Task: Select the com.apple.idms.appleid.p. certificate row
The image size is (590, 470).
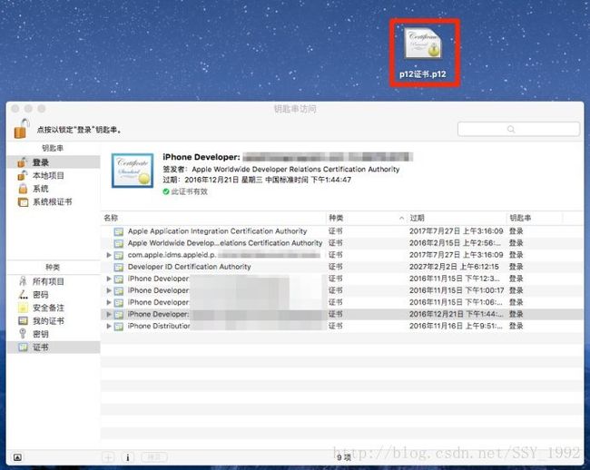Action: 342,255
